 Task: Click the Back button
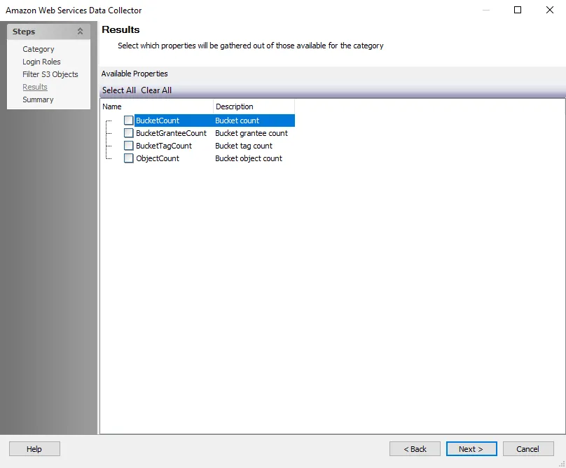(x=415, y=449)
